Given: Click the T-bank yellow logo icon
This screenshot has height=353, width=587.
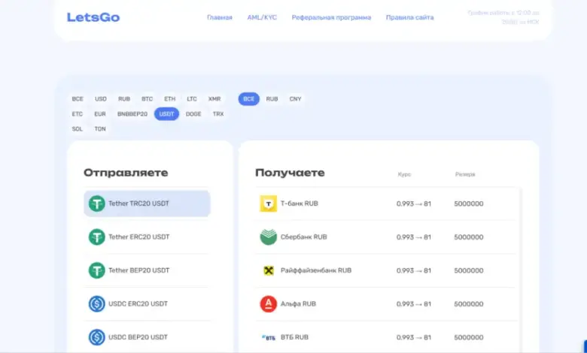Looking at the screenshot, I should pyautogui.click(x=269, y=204).
